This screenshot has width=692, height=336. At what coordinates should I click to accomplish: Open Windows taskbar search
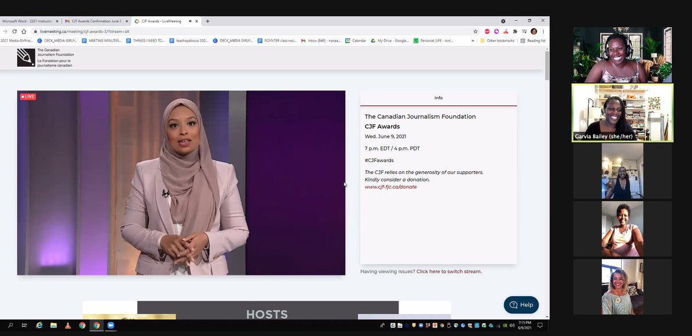[x=10, y=325]
